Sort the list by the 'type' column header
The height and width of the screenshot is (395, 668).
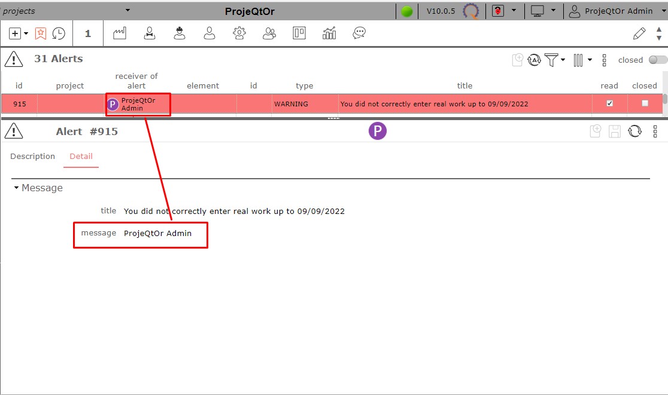click(x=304, y=85)
